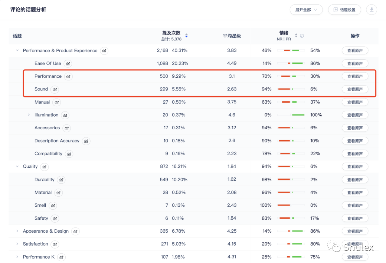386x263 pixels.
Task: View chart icon for Illumination
Action: click(x=65, y=115)
